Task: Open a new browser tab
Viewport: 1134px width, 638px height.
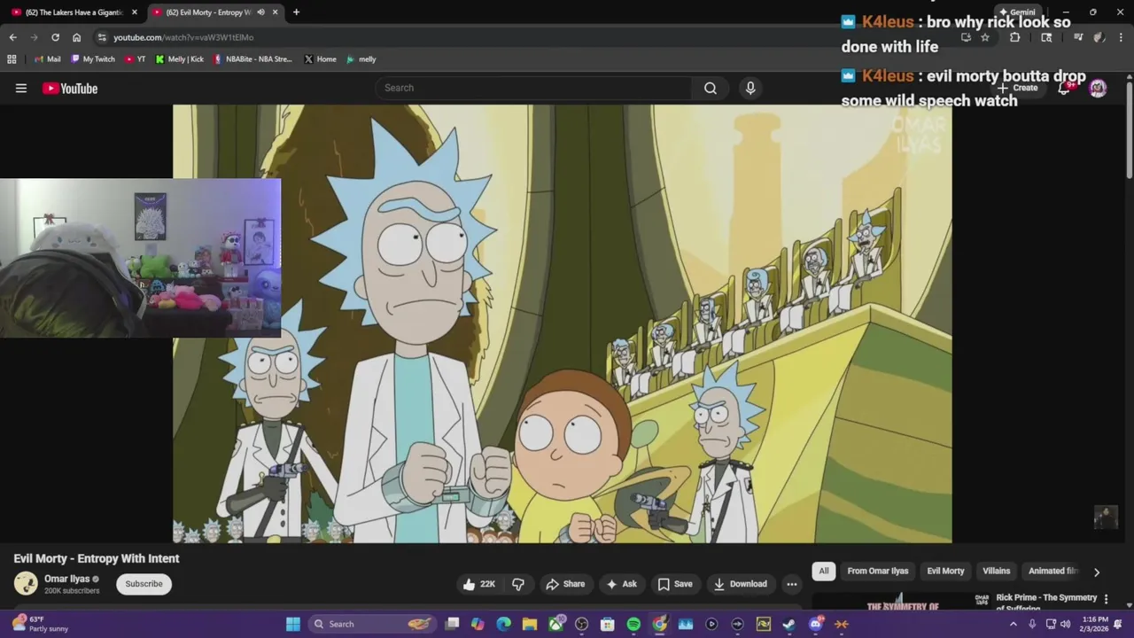Action: (x=296, y=12)
